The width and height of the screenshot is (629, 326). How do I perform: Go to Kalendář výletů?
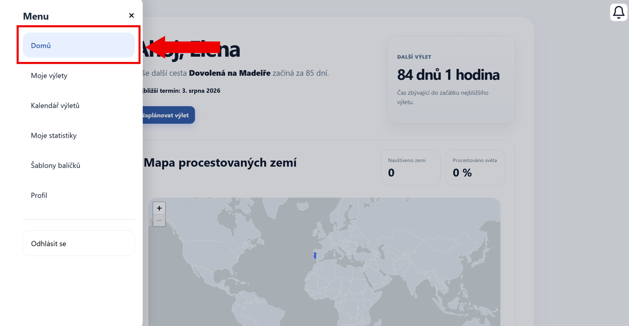point(79,105)
